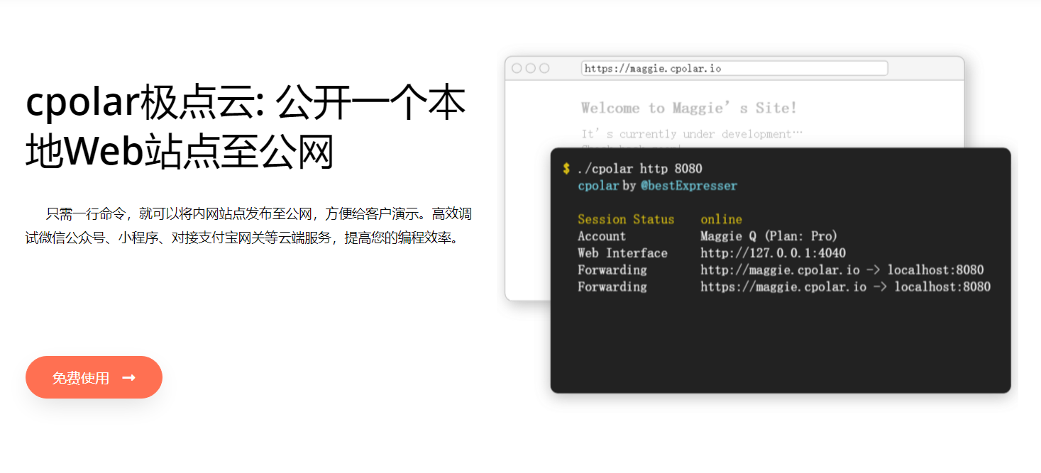This screenshot has width=1041, height=473.
Task: Click the paragraph starting with 只需一行命令
Action: coord(248,226)
